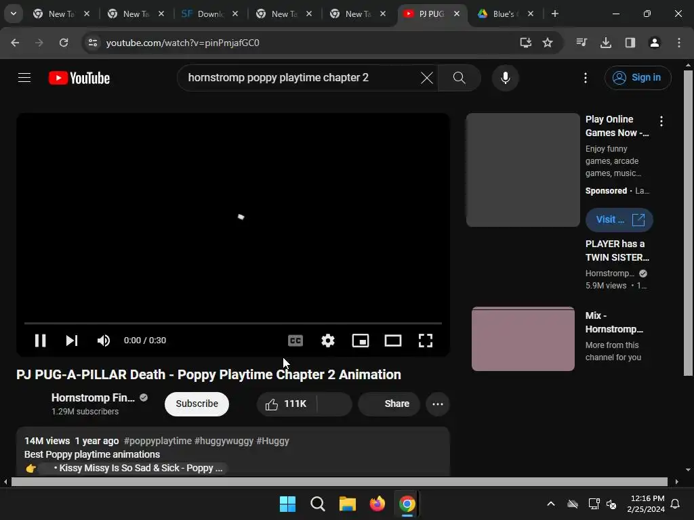Toggle Chrome side panel

pyautogui.click(x=630, y=43)
